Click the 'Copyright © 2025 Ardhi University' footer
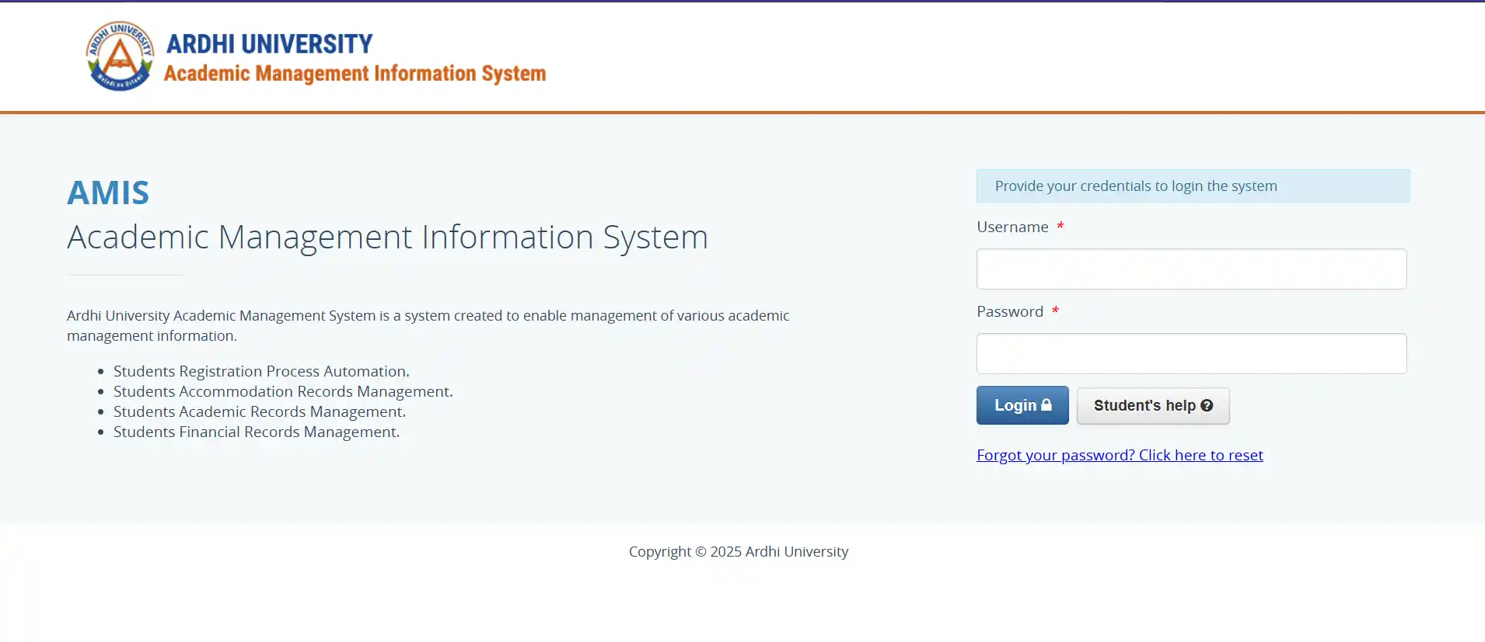 pos(739,551)
